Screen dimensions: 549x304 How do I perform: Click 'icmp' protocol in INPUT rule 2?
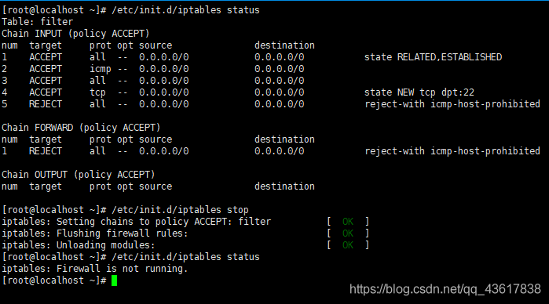coord(100,69)
